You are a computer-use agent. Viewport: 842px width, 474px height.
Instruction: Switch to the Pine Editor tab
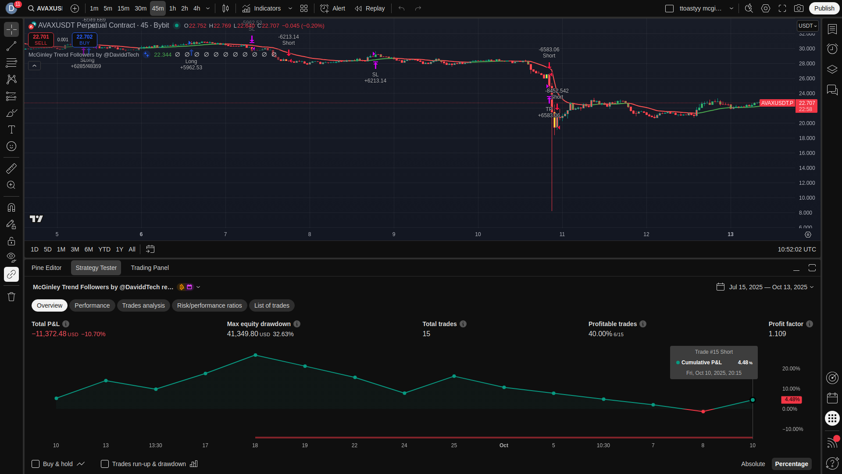pos(46,268)
